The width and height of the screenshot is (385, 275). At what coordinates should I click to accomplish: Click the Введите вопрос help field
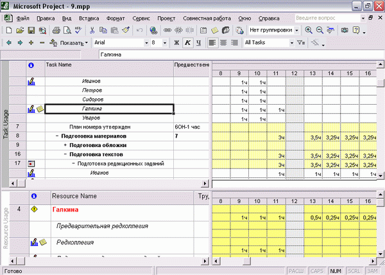[327, 18]
